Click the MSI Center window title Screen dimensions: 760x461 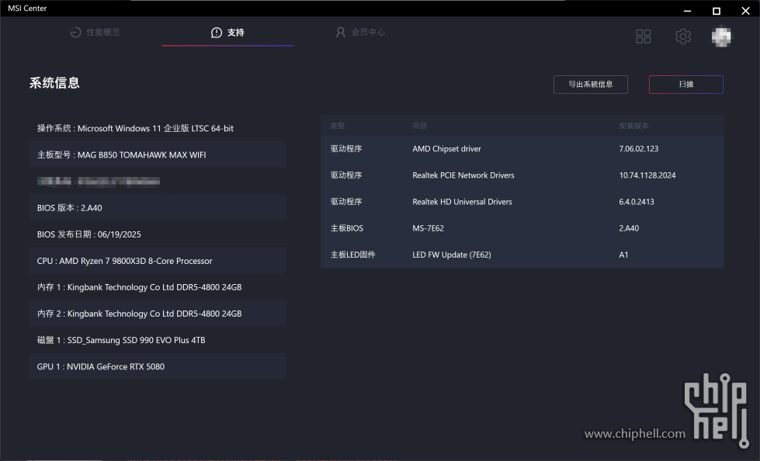27,9
